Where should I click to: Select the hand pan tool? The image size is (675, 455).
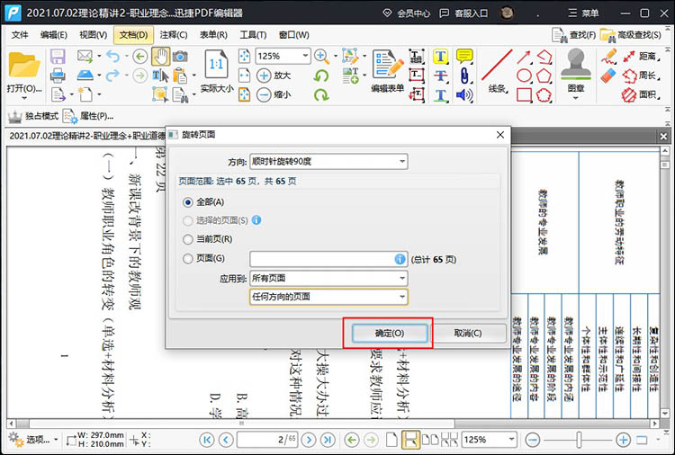pos(160,57)
